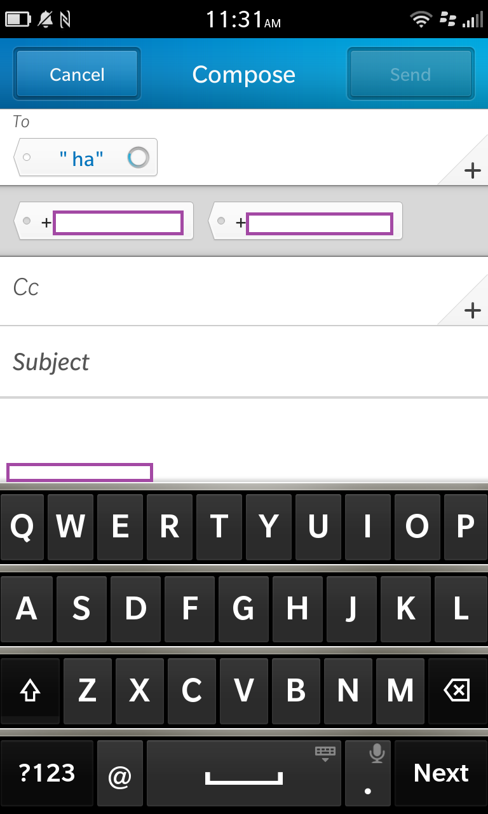Tap the Next key

[x=441, y=773]
